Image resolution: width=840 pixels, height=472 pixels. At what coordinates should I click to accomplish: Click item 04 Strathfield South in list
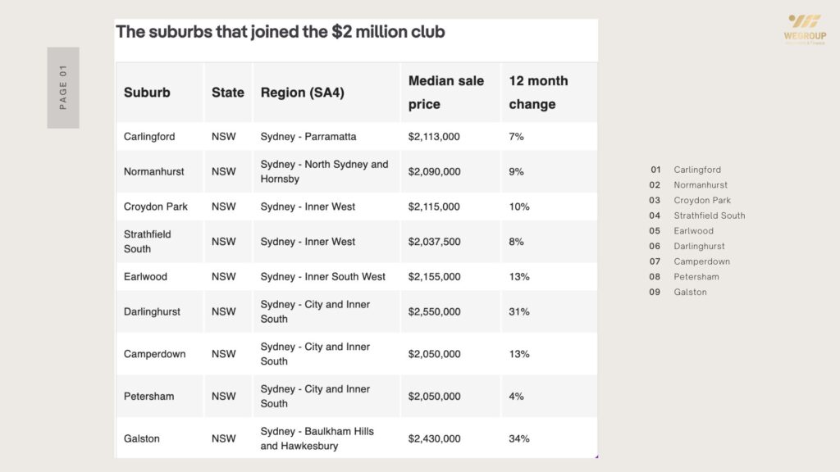tap(709, 216)
